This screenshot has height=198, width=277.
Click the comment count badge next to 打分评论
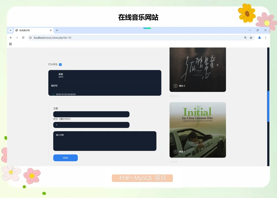coord(60,64)
